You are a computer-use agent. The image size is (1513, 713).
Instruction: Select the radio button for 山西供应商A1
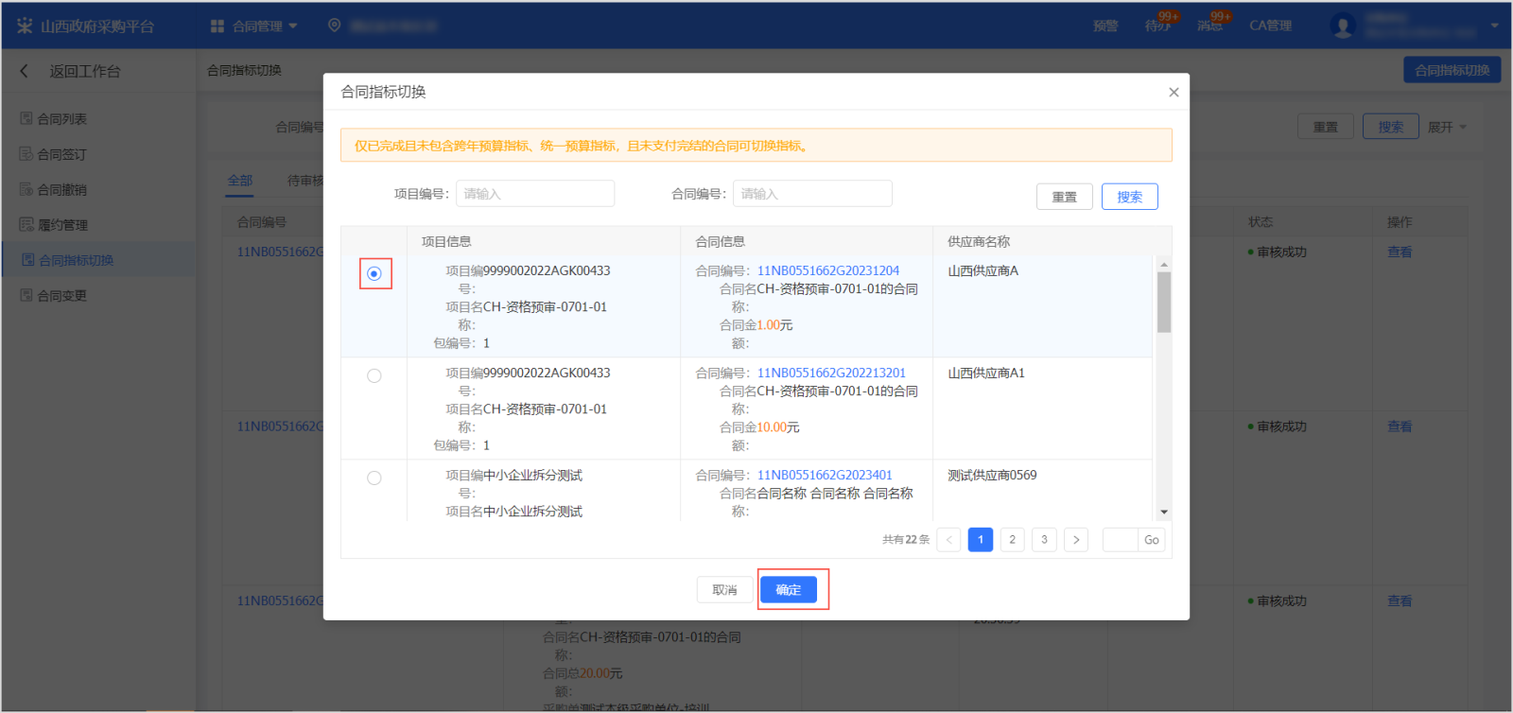(x=374, y=376)
